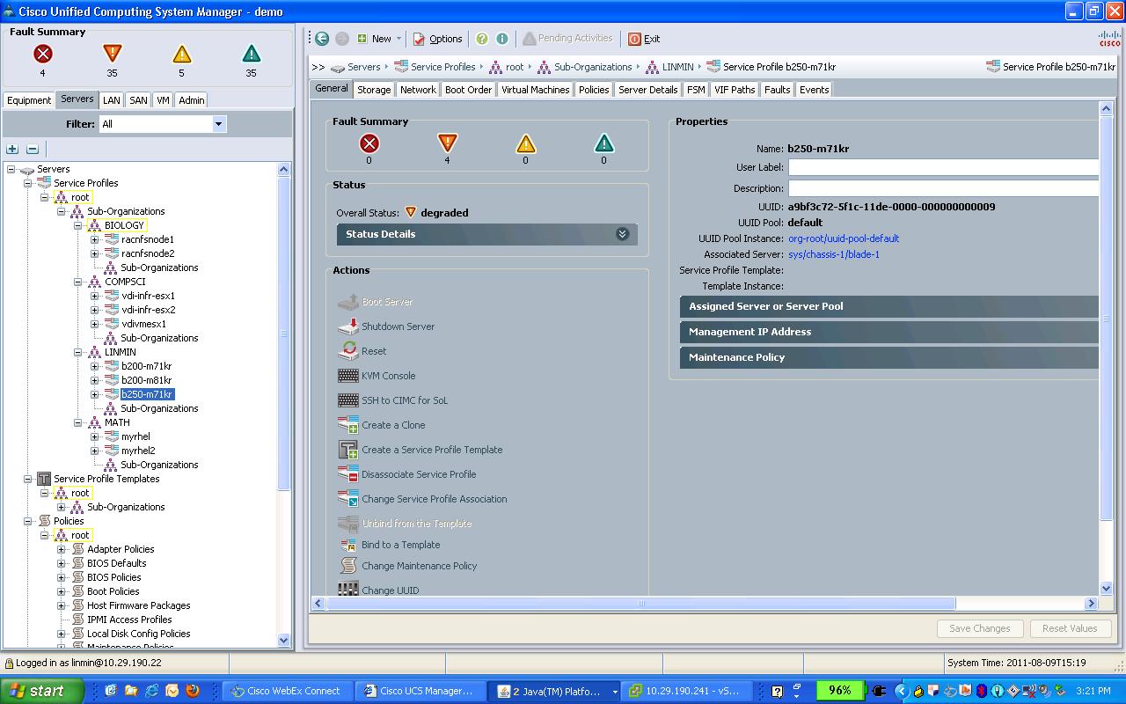Image resolution: width=1126 pixels, height=704 pixels.
Task: Click the Exit button in toolbar
Action: (644, 39)
